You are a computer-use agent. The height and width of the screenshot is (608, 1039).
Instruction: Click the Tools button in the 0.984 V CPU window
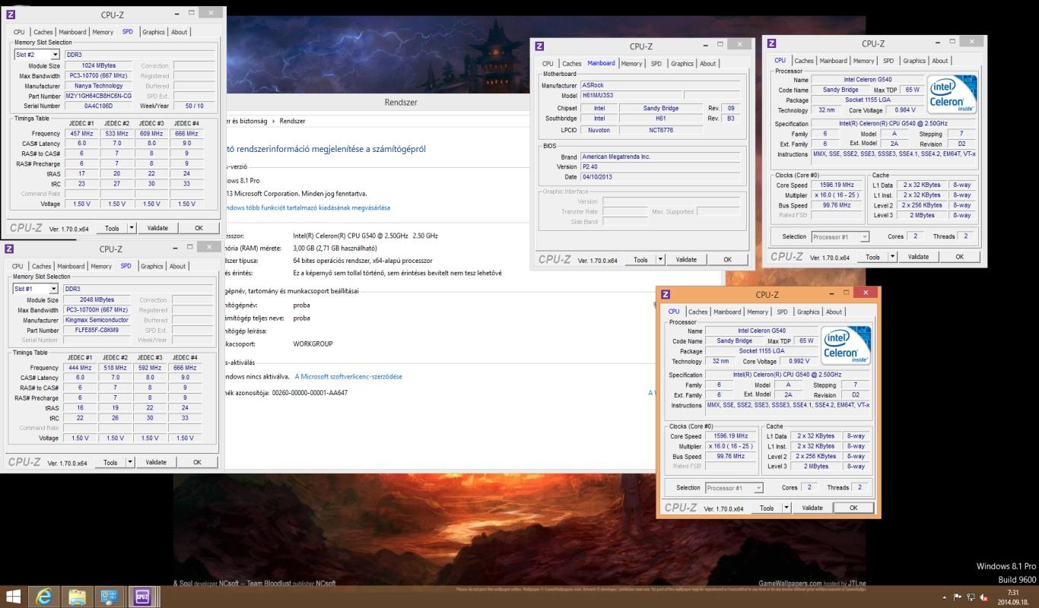point(872,256)
